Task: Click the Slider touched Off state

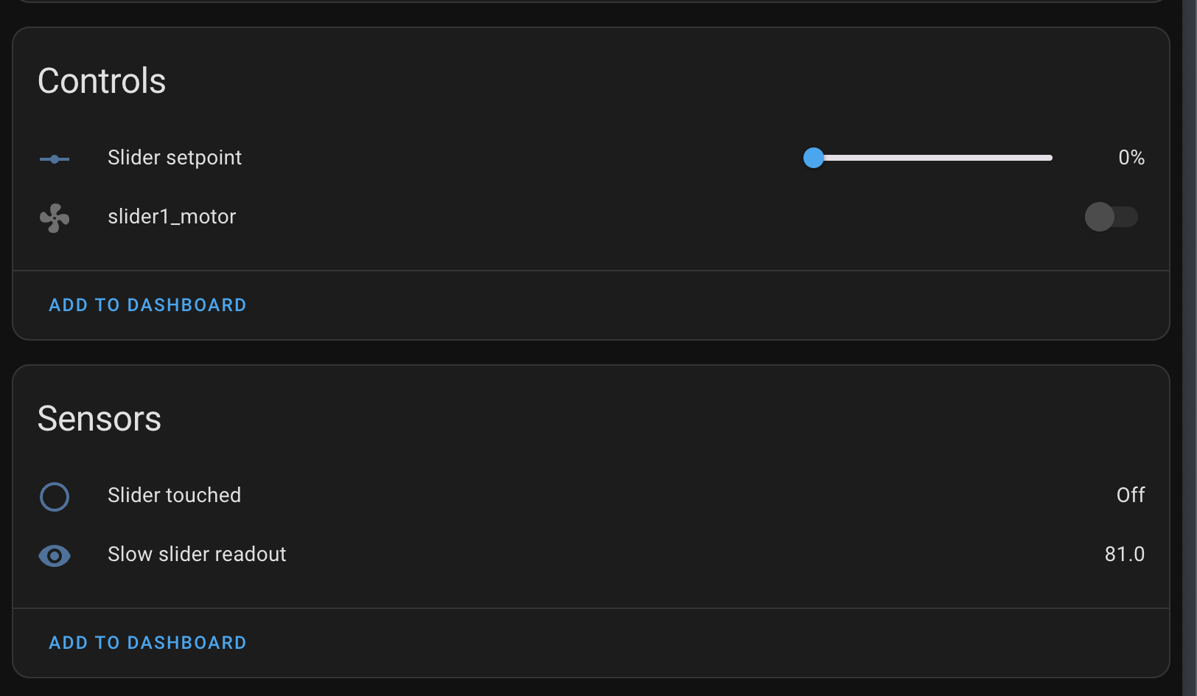Action: (1131, 495)
